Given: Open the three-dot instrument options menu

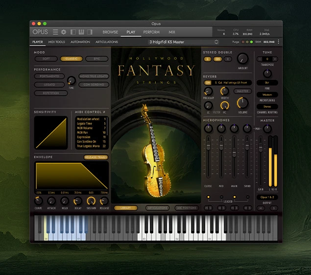Looking at the screenshot, I should [x=279, y=42].
